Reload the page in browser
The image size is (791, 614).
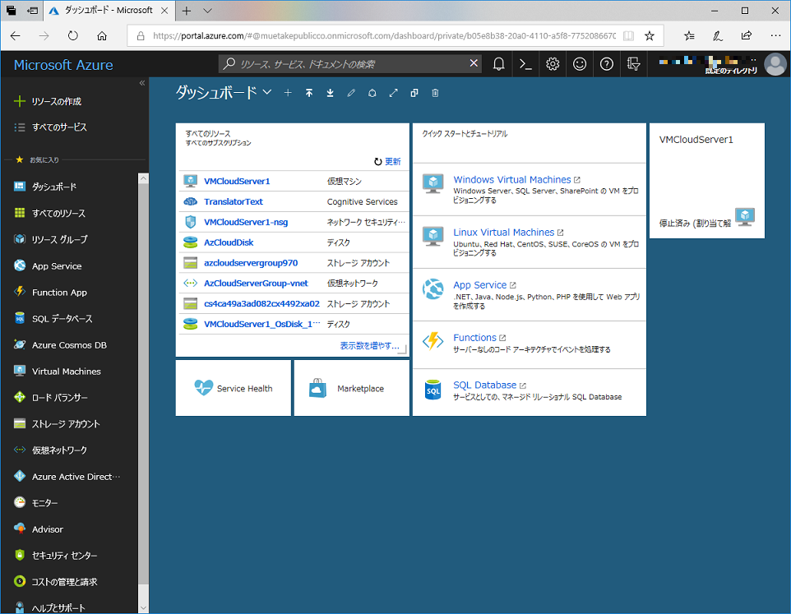tap(72, 36)
